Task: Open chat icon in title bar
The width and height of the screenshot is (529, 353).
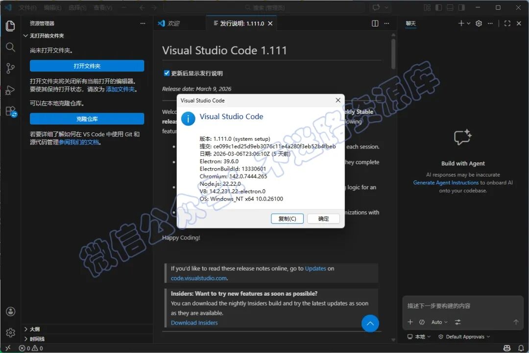Action: [x=376, y=7]
